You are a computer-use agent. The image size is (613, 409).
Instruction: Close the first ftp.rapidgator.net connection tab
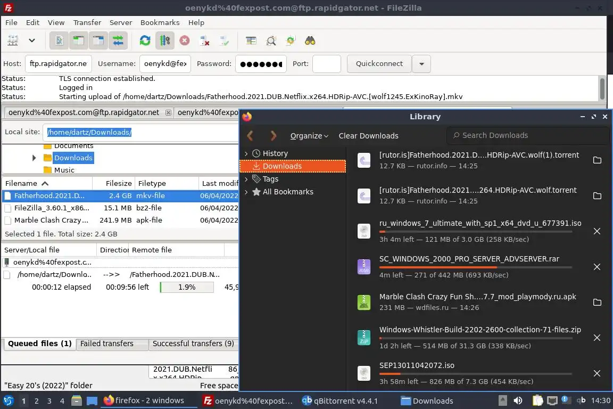[168, 113]
